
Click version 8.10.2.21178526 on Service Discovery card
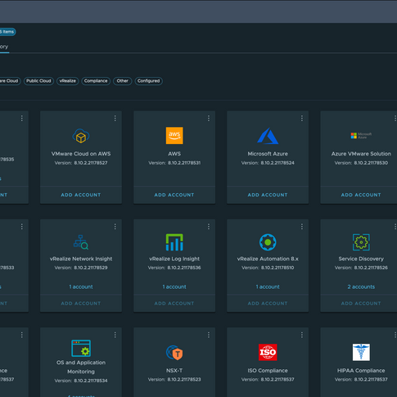click(371, 268)
